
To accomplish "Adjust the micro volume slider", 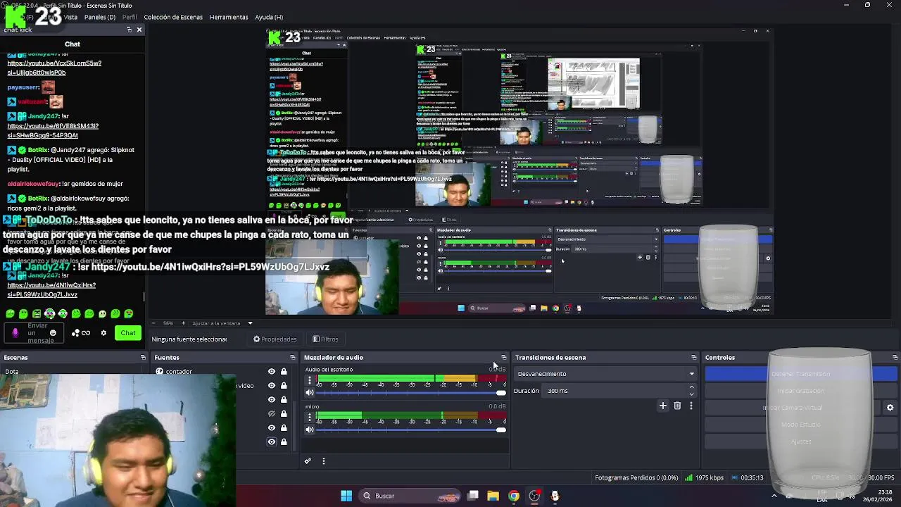I will point(410,430).
